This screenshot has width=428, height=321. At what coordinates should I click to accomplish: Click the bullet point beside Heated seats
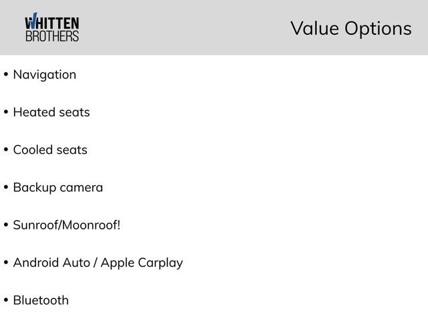coord(6,112)
